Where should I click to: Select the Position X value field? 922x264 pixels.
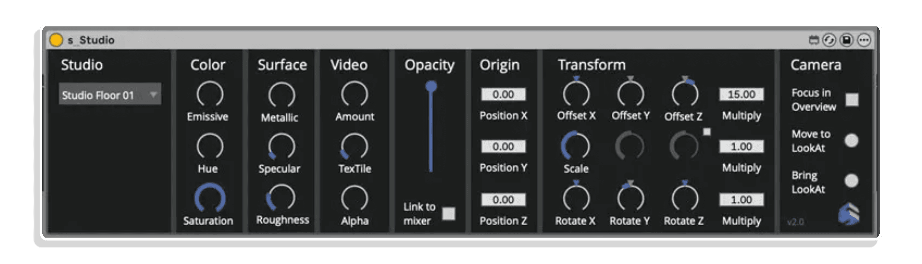click(503, 94)
